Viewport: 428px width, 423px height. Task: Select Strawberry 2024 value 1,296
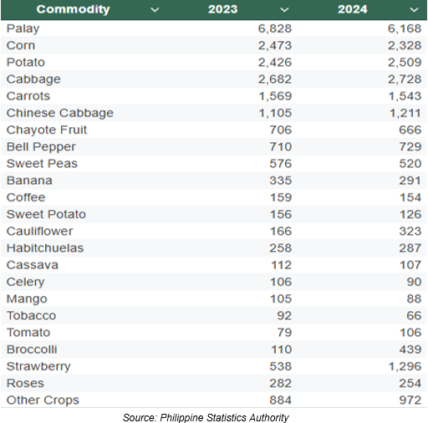405,366
